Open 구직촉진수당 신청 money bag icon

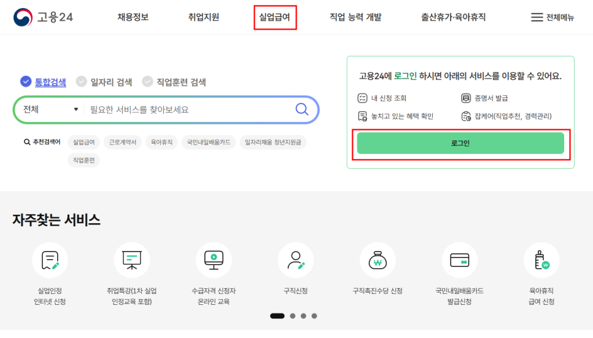click(x=378, y=260)
